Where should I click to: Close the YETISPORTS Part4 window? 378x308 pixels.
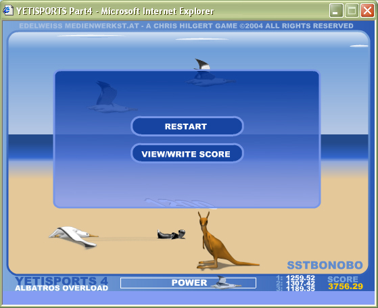[x=367, y=11]
